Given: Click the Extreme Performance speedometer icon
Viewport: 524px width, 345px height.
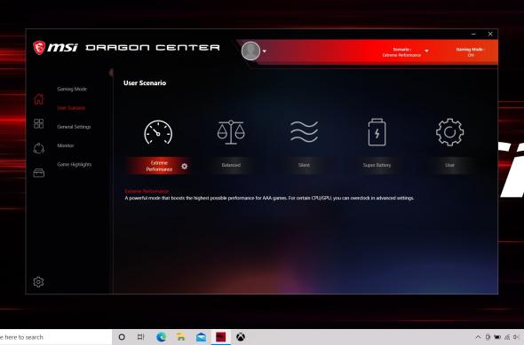Looking at the screenshot, I should click(158, 132).
